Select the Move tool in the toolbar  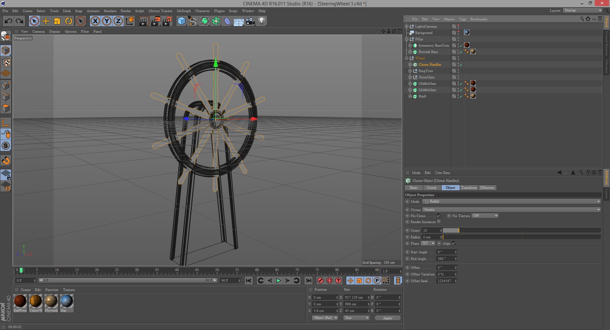(46, 21)
